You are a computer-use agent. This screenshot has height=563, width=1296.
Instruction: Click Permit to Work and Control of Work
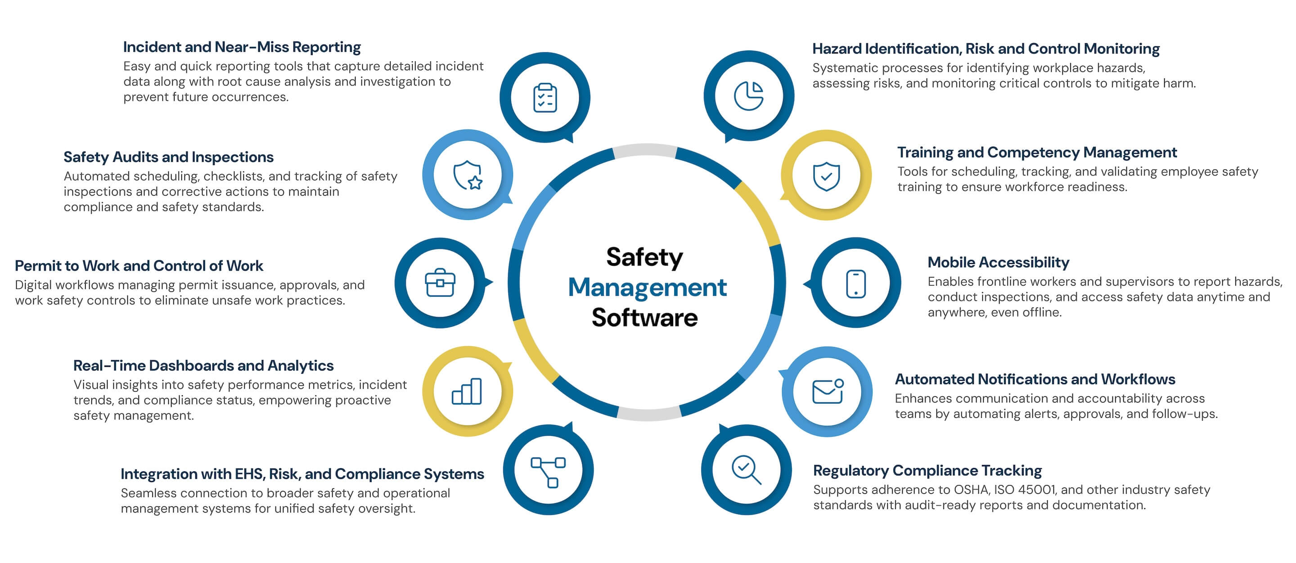(139, 266)
